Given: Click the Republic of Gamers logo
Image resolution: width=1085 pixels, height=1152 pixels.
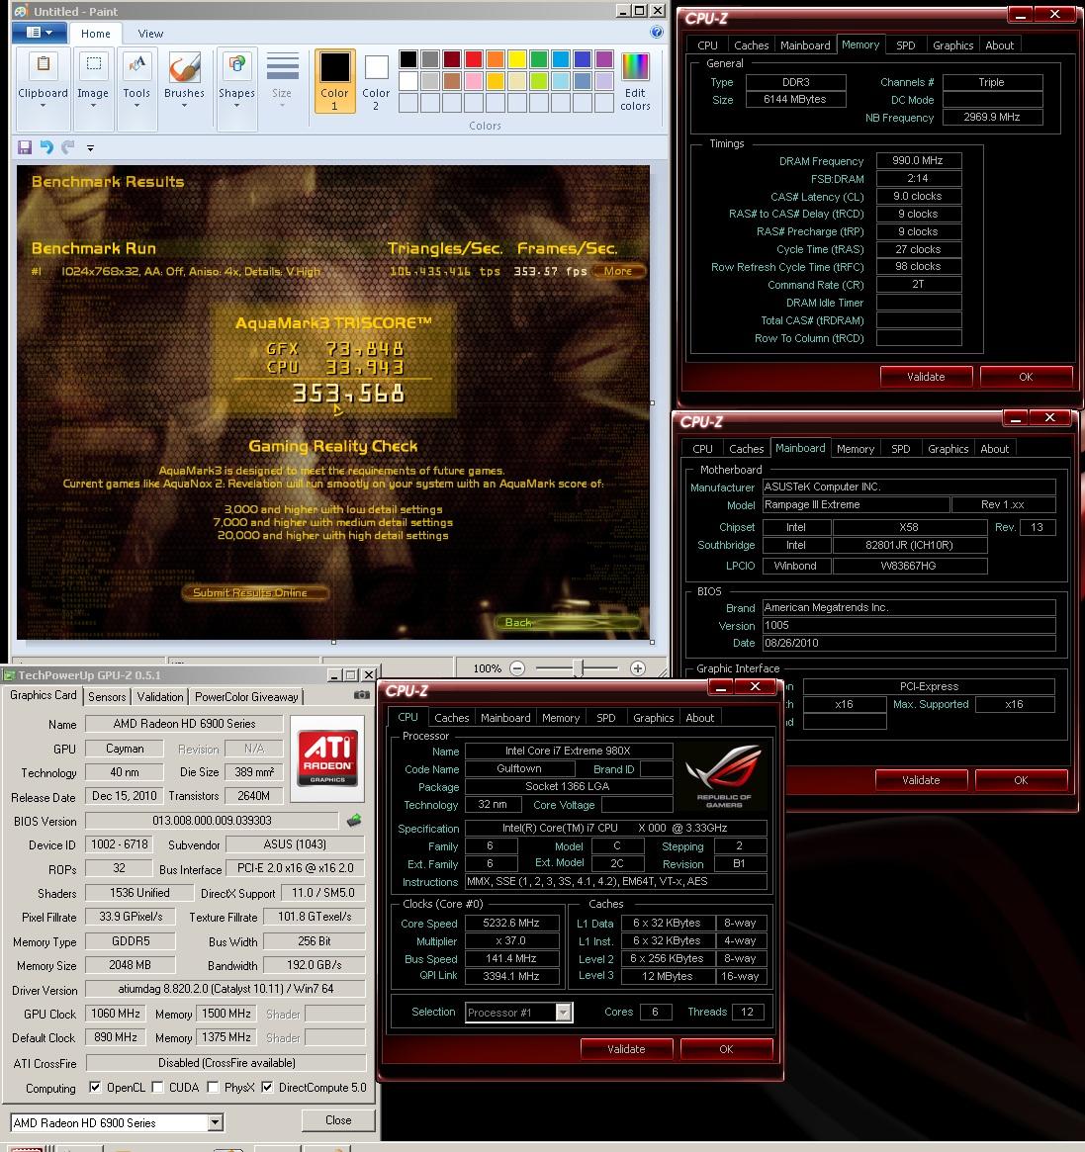Looking at the screenshot, I should [x=724, y=776].
